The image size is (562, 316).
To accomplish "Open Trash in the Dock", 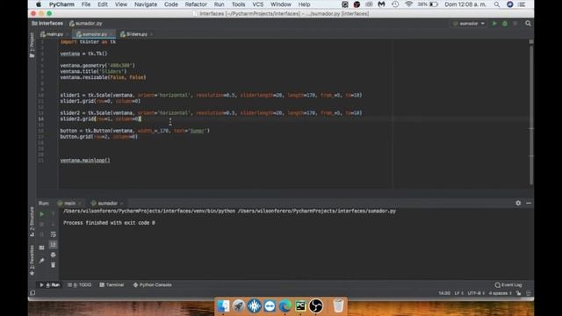I will 338,305.
